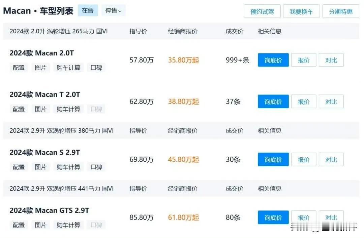Click 报价 for Macan T 2.0T
The width and height of the screenshot is (364, 238).
303,102
